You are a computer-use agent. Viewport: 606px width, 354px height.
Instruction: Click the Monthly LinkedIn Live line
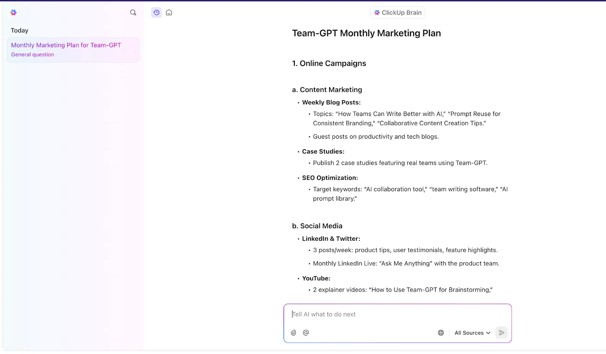[x=406, y=263]
